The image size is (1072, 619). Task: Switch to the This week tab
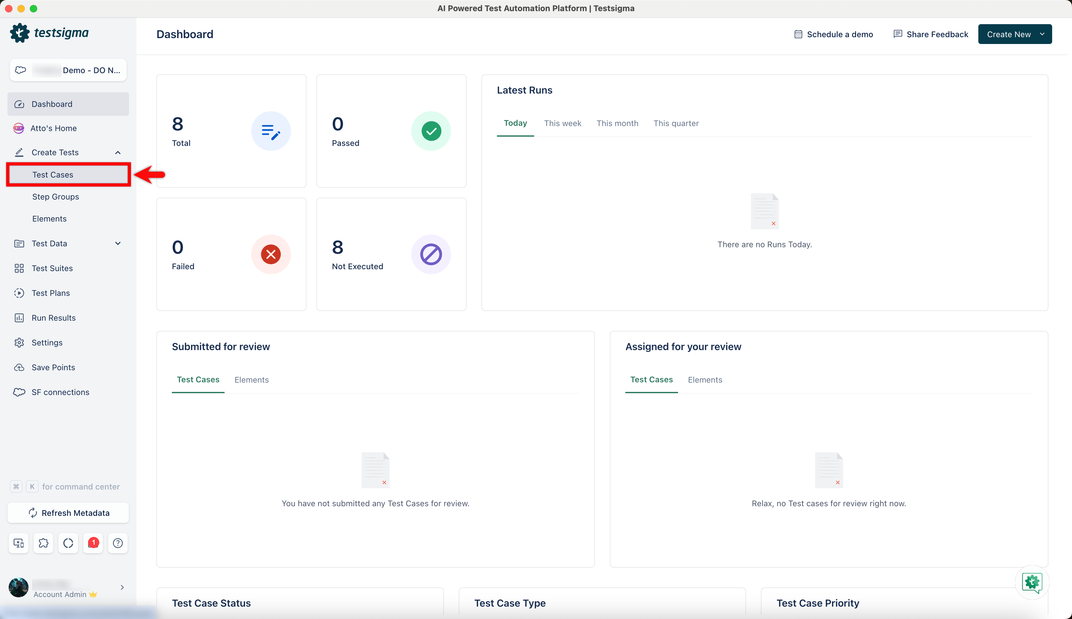pyautogui.click(x=562, y=123)
